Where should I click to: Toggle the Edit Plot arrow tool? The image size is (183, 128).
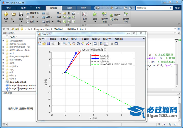coord(59,44)
